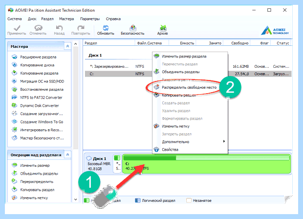The width and height of the screenshot is (303, 219).
Task: Choose Объединить разделы in context menu
Action: coord(190,72)
